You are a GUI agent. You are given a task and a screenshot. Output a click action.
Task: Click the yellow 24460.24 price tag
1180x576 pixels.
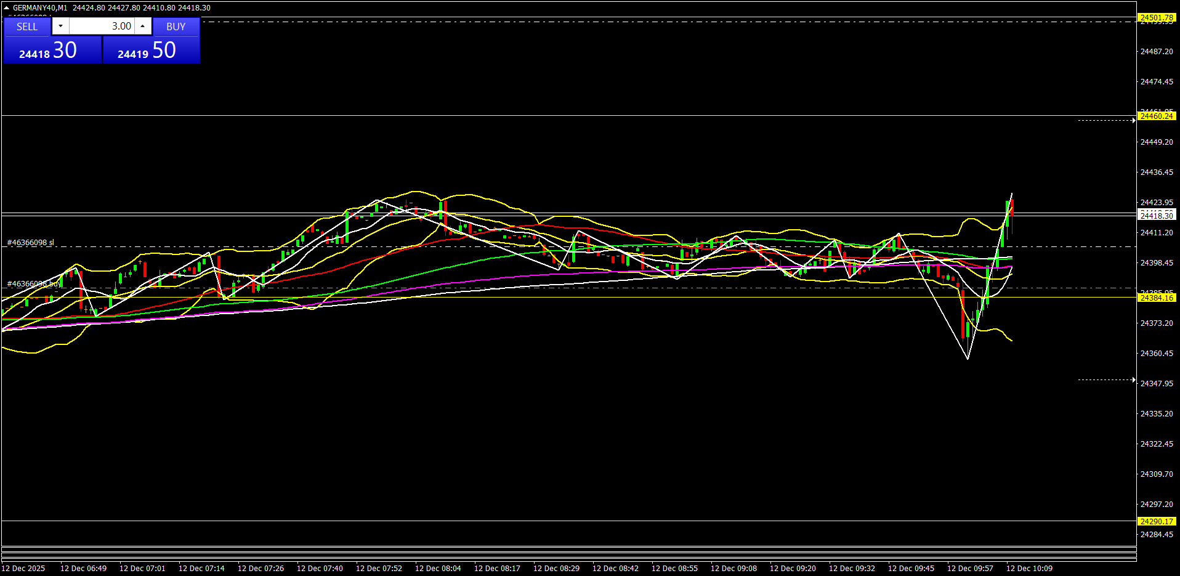pos(1156,116)
